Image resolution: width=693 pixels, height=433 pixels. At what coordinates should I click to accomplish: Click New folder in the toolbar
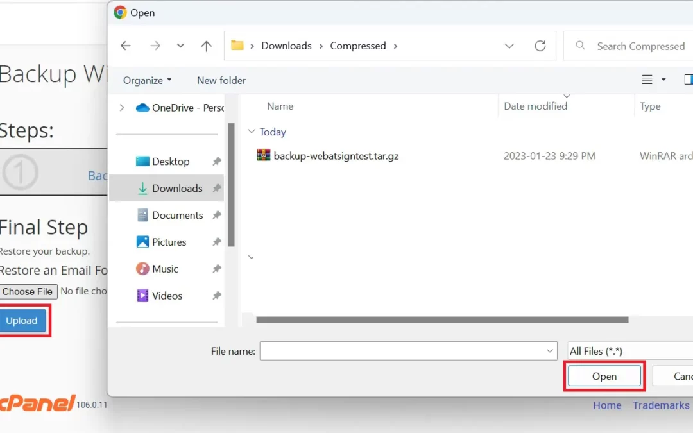click(x=221, y=80)
